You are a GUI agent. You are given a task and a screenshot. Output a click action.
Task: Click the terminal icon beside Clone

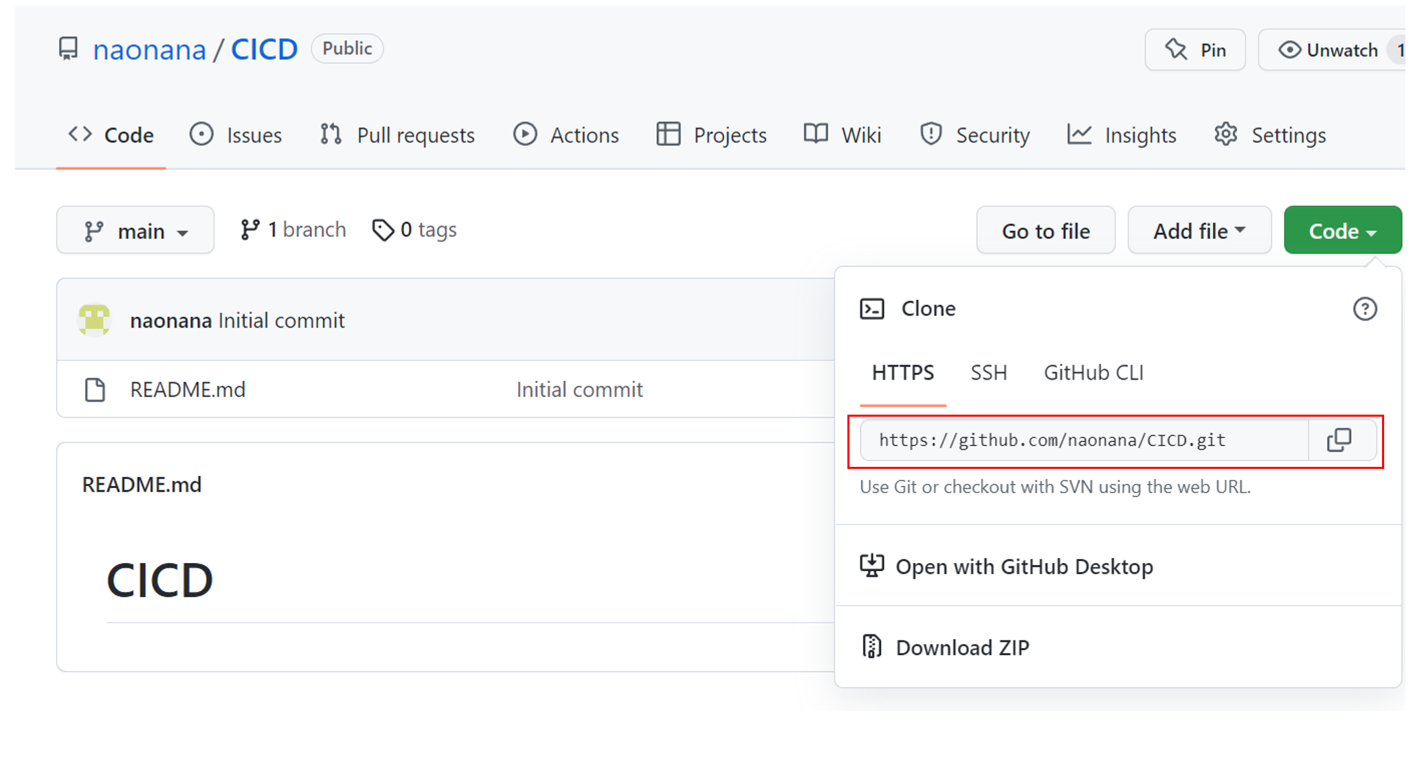point(872,309)
